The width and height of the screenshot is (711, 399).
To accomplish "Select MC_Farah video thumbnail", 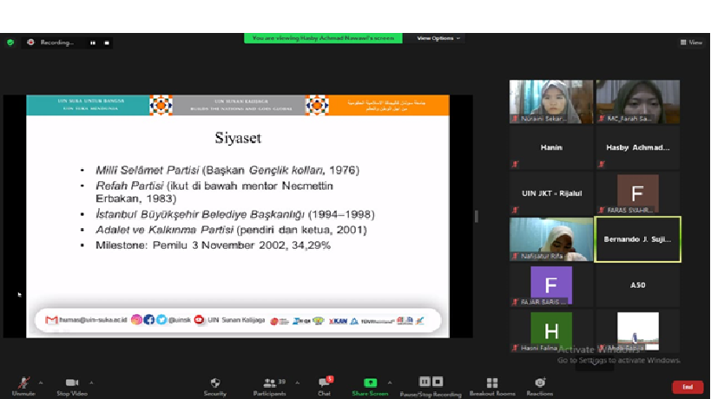I will point(637,101).
